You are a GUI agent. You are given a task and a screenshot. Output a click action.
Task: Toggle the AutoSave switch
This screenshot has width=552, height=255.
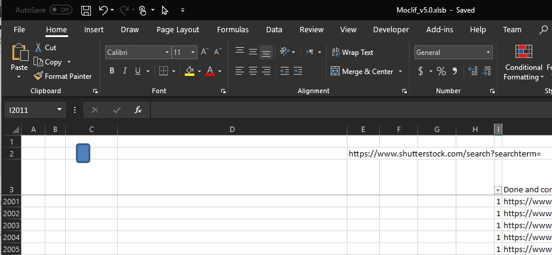(61, 10)
